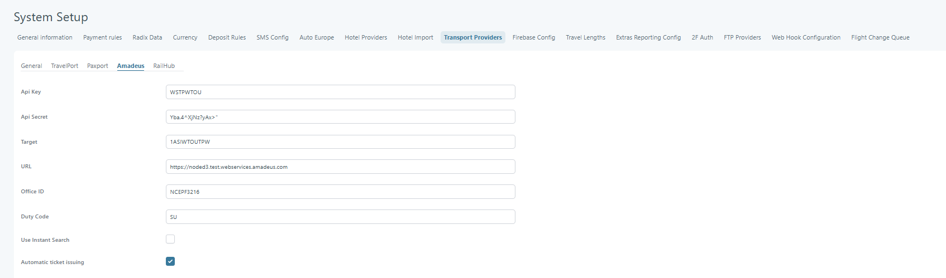The height and width of the screenshot is (278, 946).
Task: Open Firebase Config tab
Action: 534,37
